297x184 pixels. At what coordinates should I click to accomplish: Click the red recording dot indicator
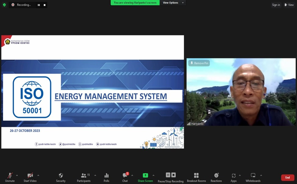(13, 5)
